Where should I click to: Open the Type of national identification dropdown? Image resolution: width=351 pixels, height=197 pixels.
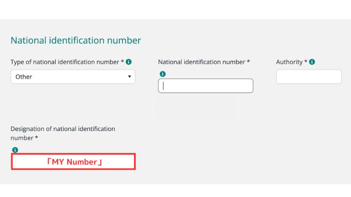pyautogui.click(x=73, y=77)
